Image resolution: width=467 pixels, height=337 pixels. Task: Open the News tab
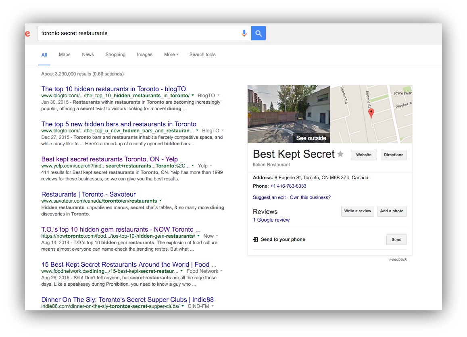(x=88, y=54)
